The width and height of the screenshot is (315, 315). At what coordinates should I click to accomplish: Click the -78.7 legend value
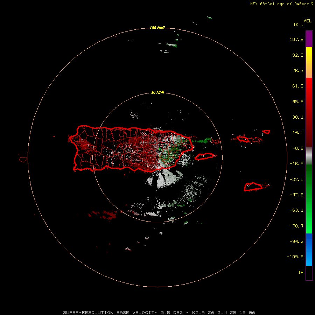pyautogui.click(x=296, y=226)
